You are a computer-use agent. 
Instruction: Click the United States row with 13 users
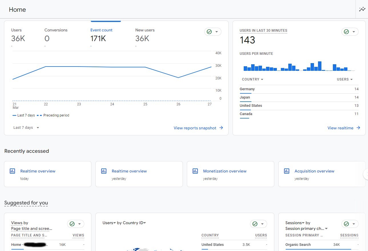299,106
